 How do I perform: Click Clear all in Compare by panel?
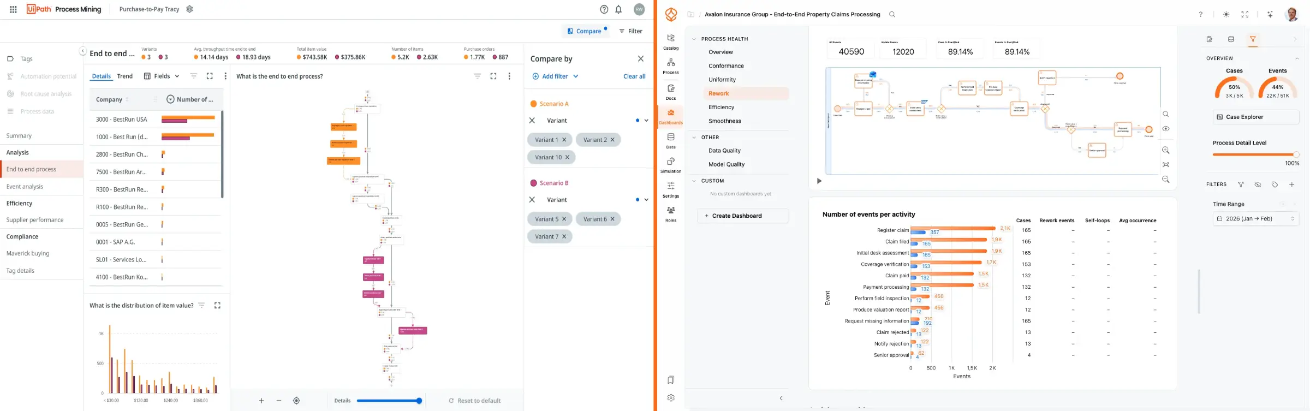pyautogui.click(x=634, y=76)
